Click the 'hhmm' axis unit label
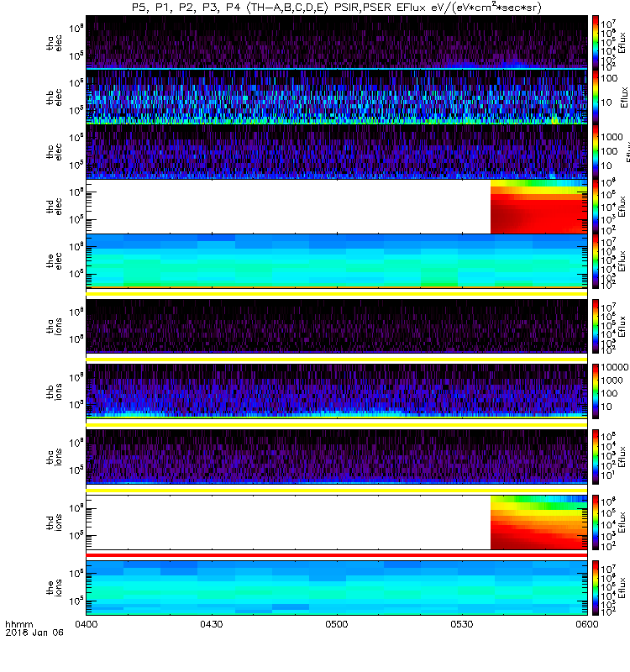 [x=19, y=624]
